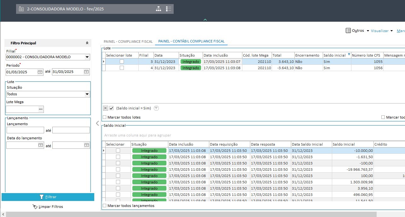Open the filter editor funnel icon

click(156, 108)
